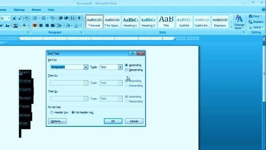Click the Multilevel List icon

point(52,18)
